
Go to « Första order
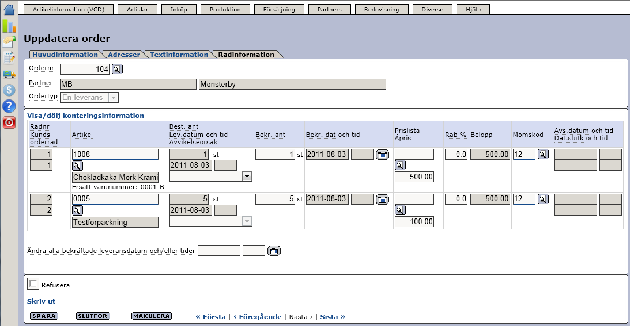pyautogui.click(x=210, y=317)
